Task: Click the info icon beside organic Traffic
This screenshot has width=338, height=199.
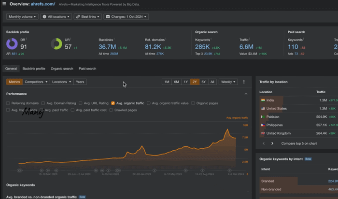Action: point(250,39)
